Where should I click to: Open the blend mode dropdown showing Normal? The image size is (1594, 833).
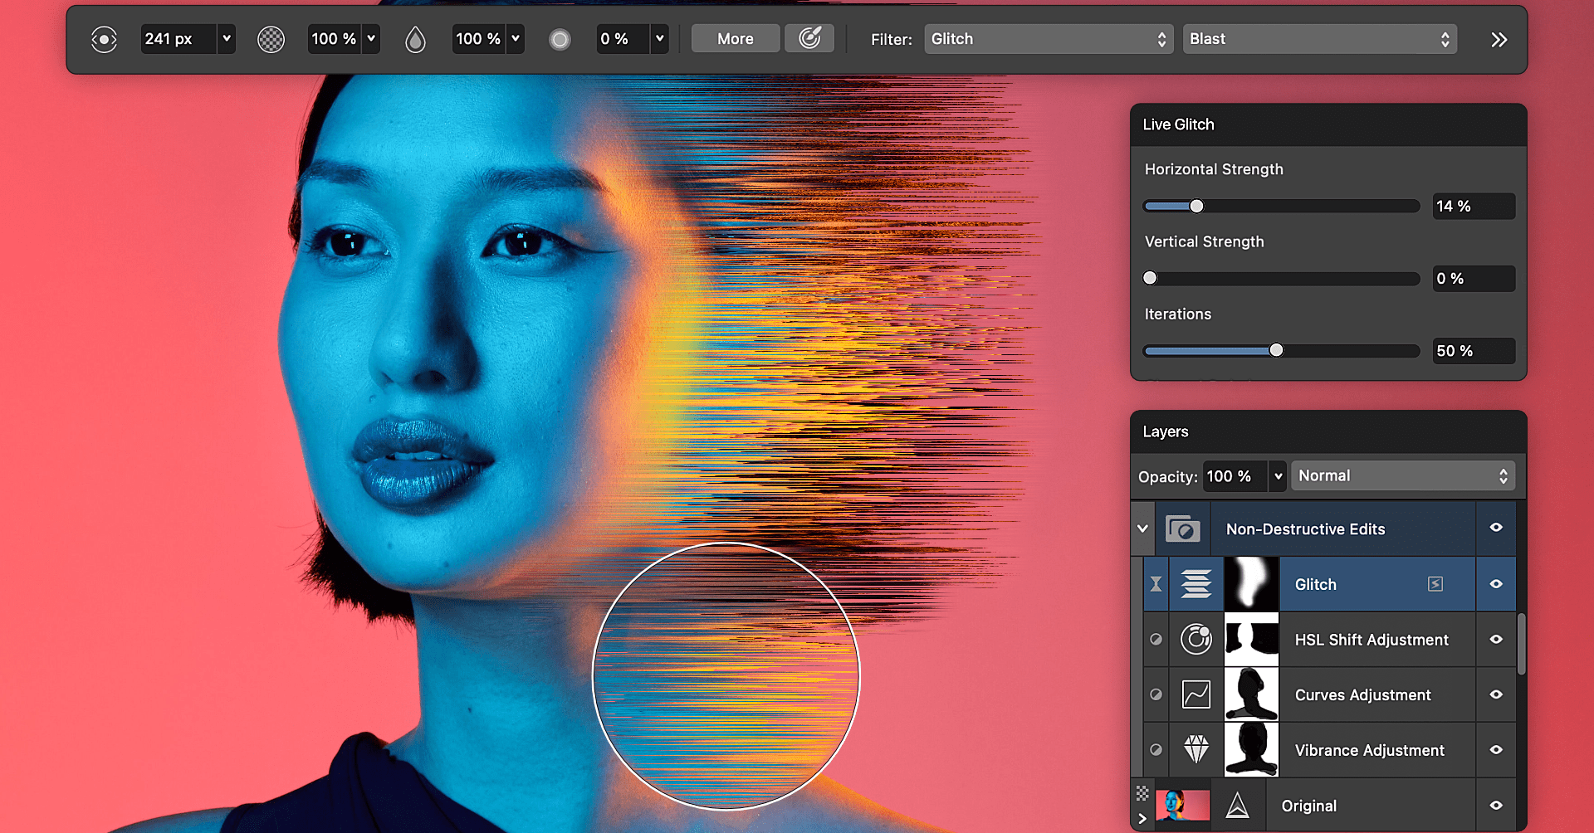coord(1402,475)
